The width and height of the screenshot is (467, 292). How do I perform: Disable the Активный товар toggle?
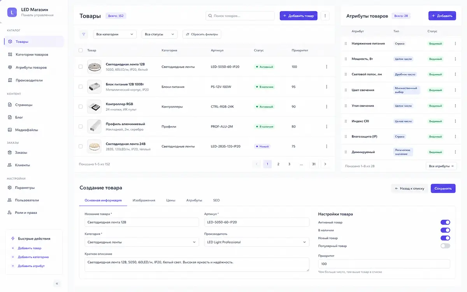pos(445,222)
